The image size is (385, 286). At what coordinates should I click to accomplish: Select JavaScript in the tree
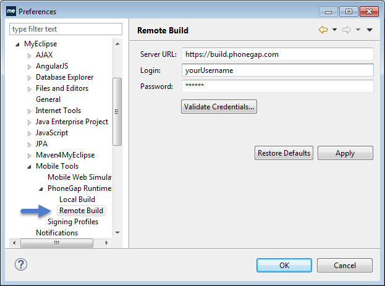click(x=52, y=133)
